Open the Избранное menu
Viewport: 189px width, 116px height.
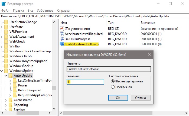(x=45, y=11)
